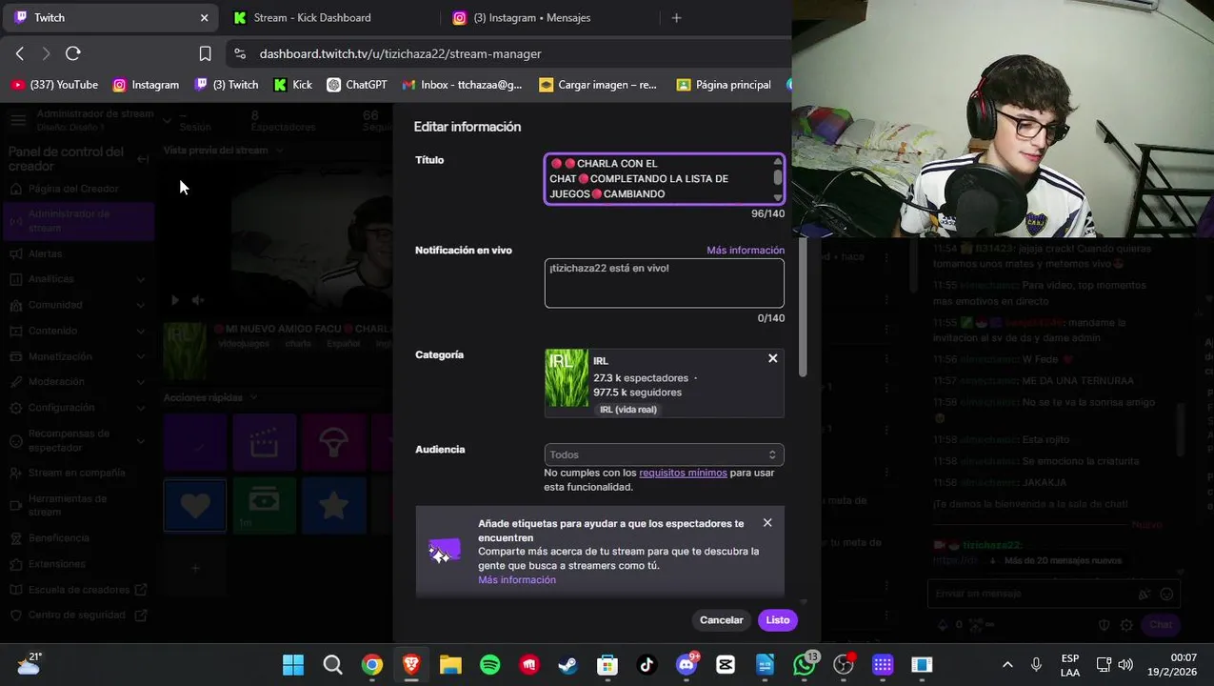Go back with the browser back arrow
1214x686 pixels.
(x=20, y=54)
